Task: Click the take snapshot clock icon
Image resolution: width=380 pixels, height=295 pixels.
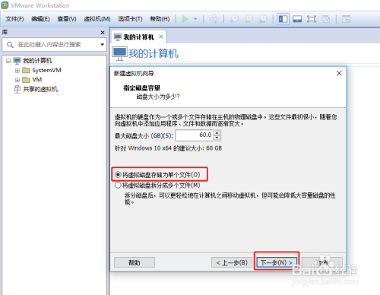Action: (234, 19)
